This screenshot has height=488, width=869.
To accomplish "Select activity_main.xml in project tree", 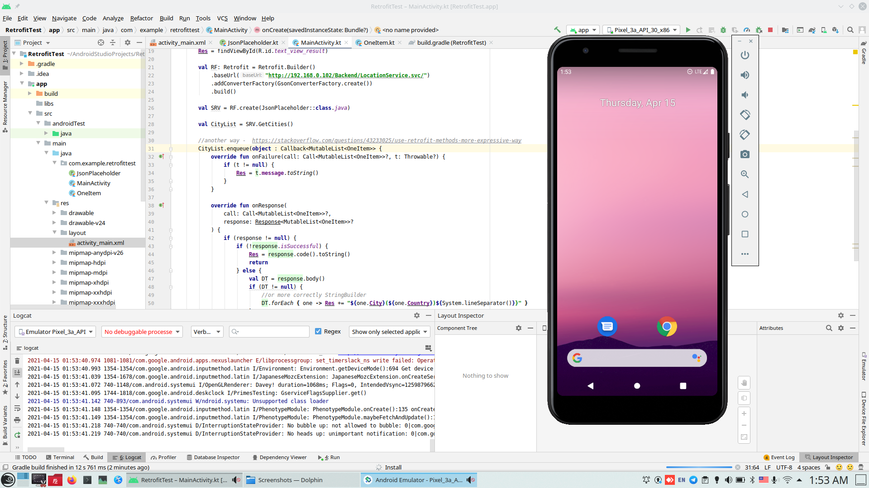I will coord(100,243).
